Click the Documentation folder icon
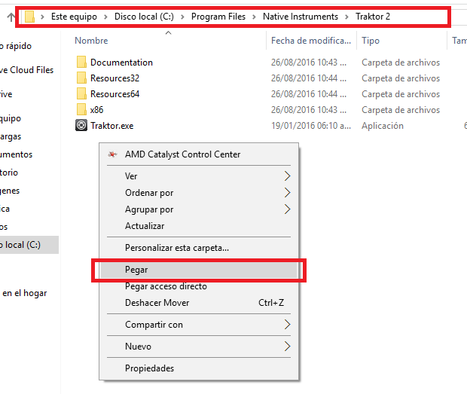 click(81, 62)
